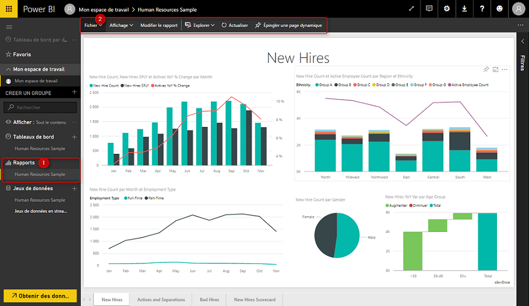Click the Full-Time legend swatch
Screen dimensions: 529x306
(x=125, y=198)
